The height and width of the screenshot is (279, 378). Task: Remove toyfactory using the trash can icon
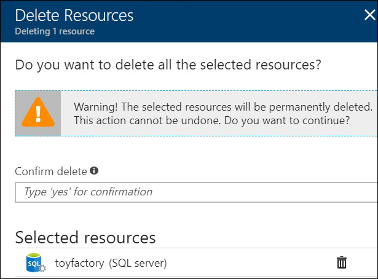click(x=341, y=262)
